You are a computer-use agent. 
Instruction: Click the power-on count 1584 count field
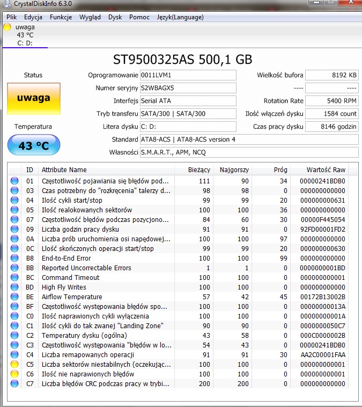click(331, 114)
